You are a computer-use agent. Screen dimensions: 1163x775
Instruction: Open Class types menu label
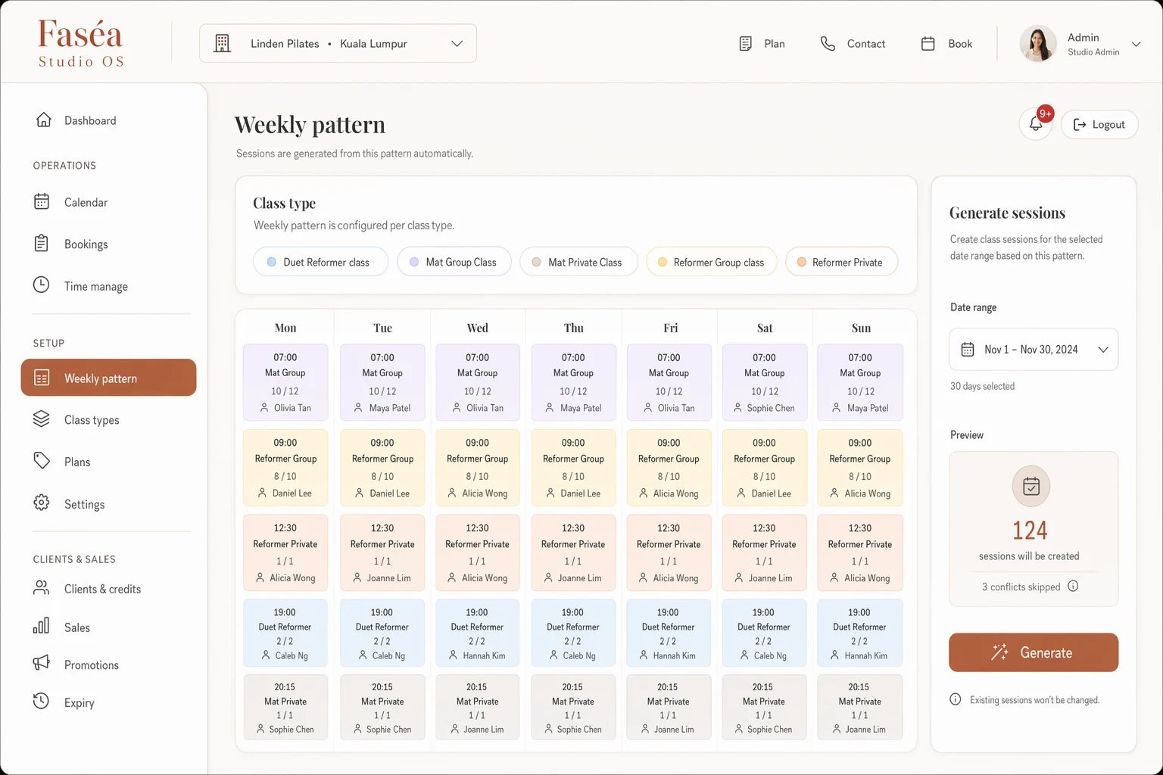(x=92, y=420)
